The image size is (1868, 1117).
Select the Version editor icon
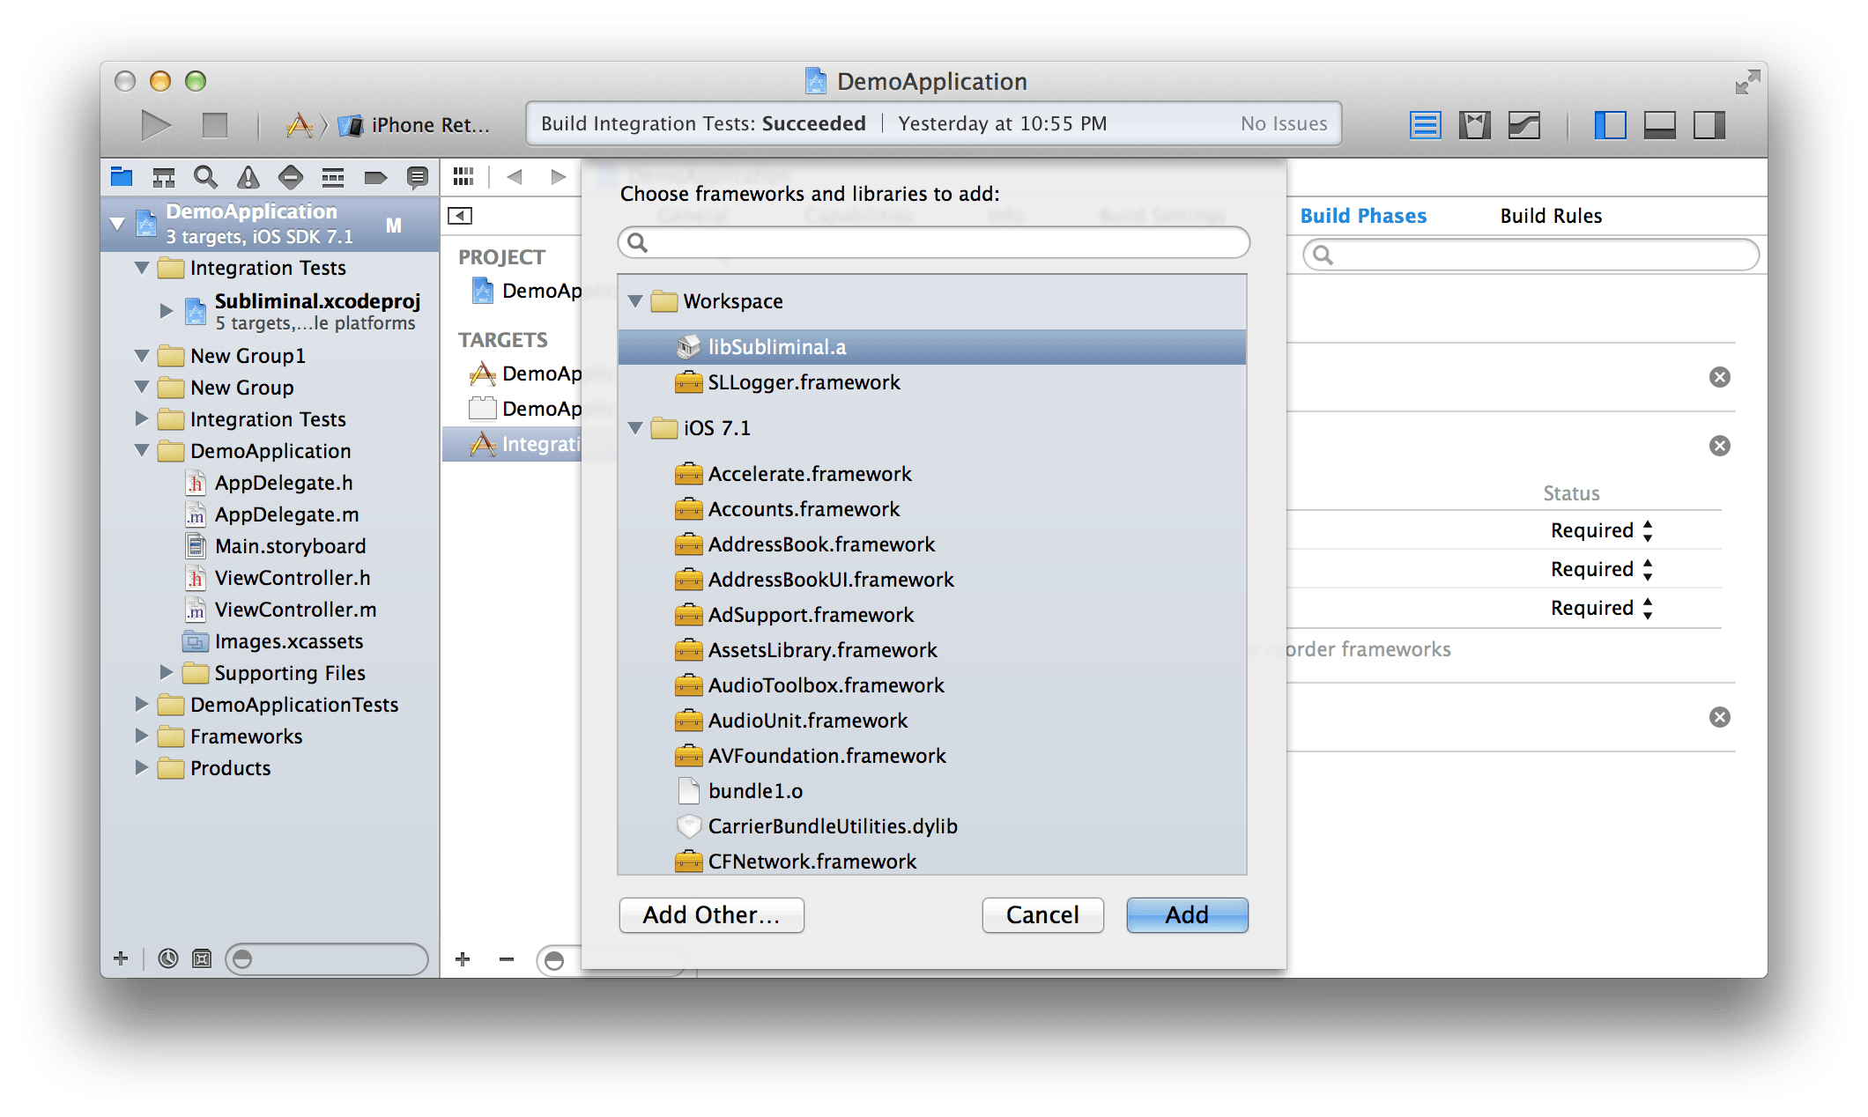[1523, 125]
